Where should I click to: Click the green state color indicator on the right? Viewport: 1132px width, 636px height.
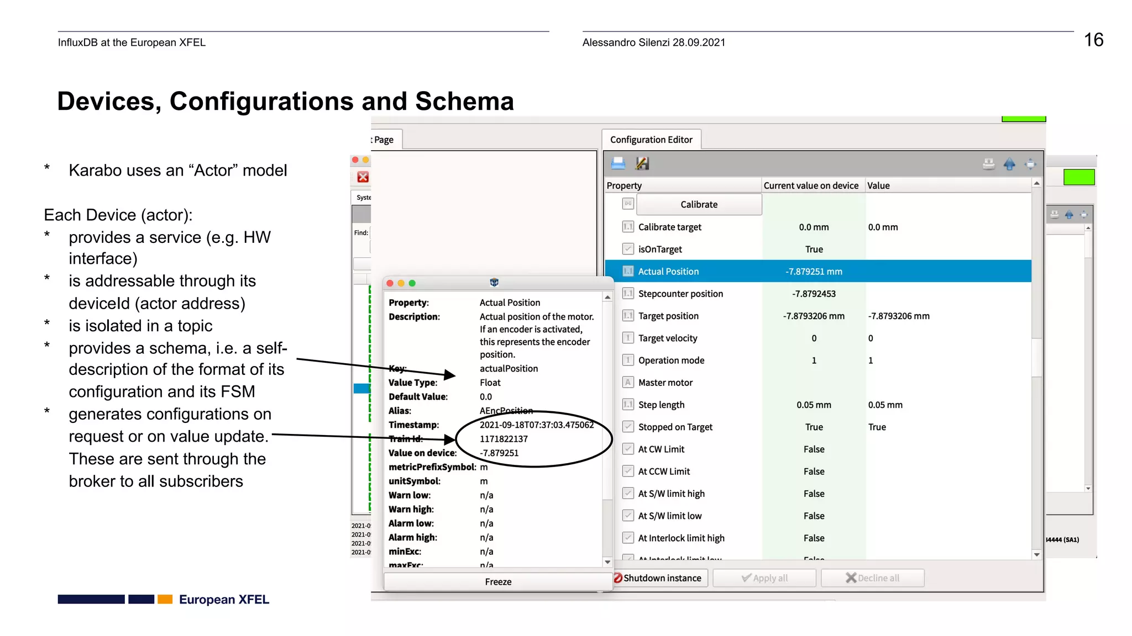pos(1079,177)
